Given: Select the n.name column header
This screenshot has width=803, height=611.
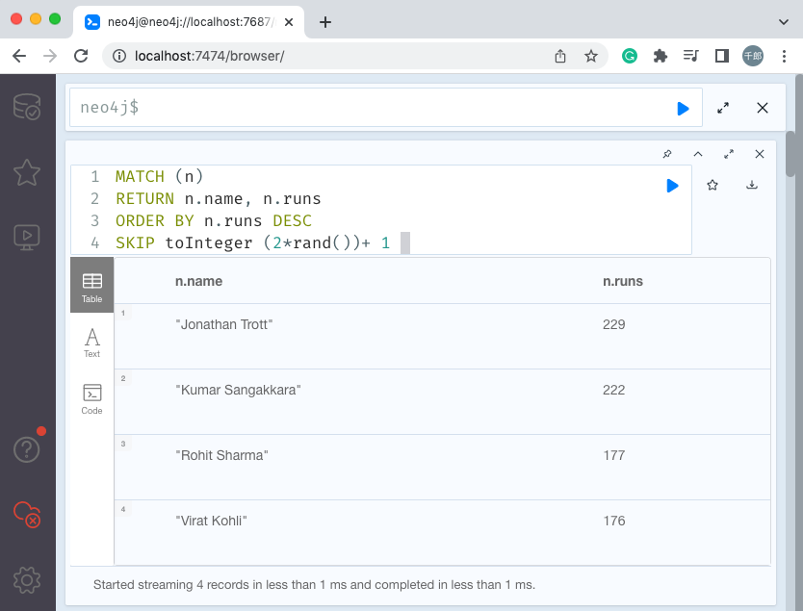Looking at the screenshot, I should pyautogui.click(x=198, y=281).
